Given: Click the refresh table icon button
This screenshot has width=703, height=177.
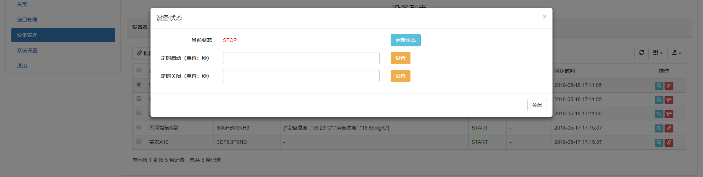Looking at the screenshot, I should (641, 53).
